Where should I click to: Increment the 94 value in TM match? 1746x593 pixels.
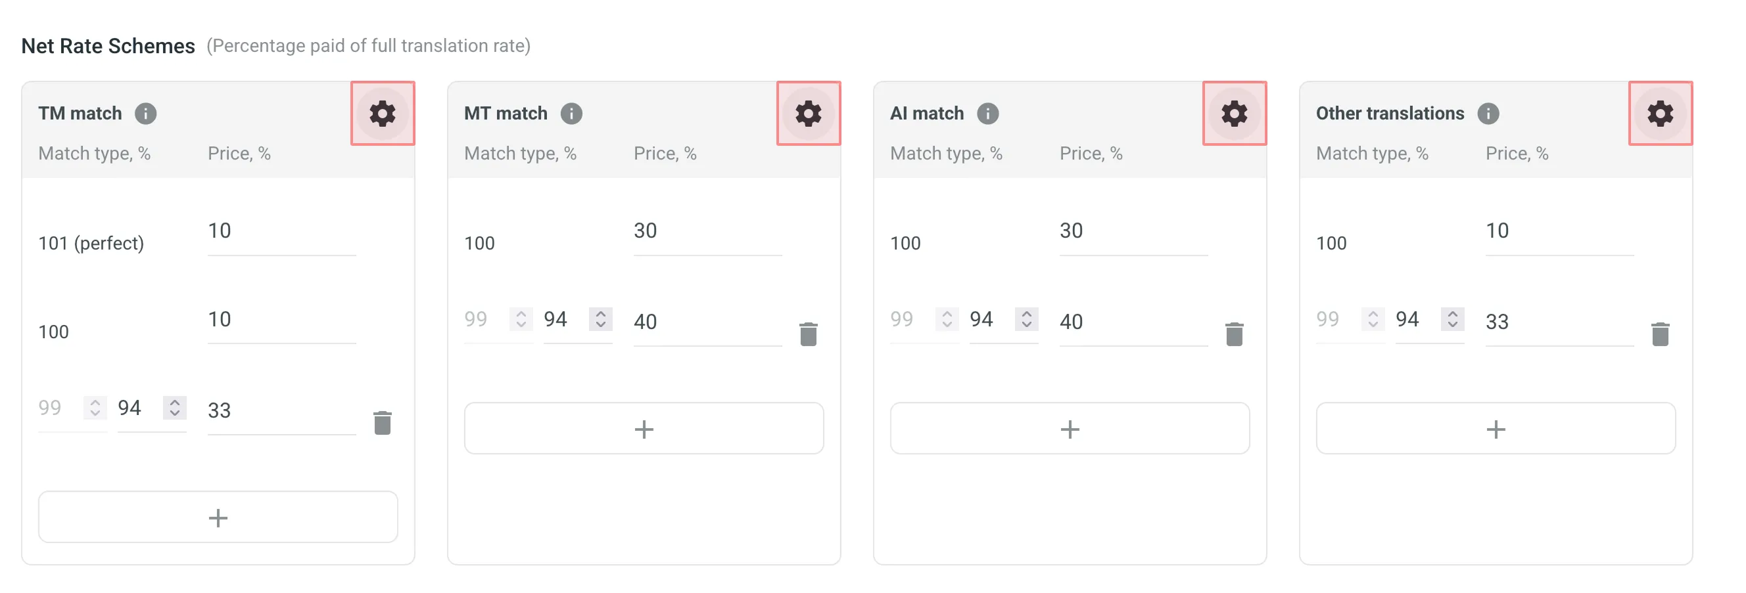point(174,403)
